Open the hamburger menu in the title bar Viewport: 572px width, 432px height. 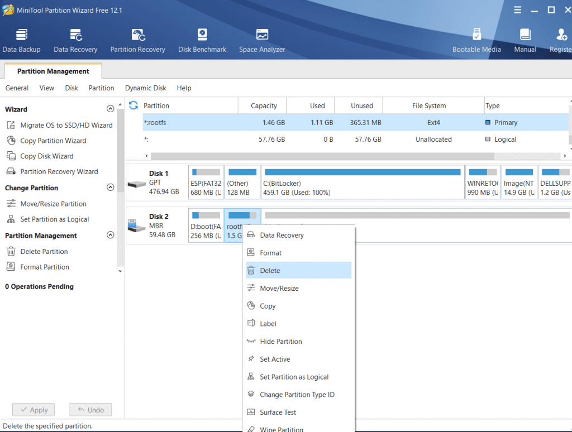click(x=517, y=10)
